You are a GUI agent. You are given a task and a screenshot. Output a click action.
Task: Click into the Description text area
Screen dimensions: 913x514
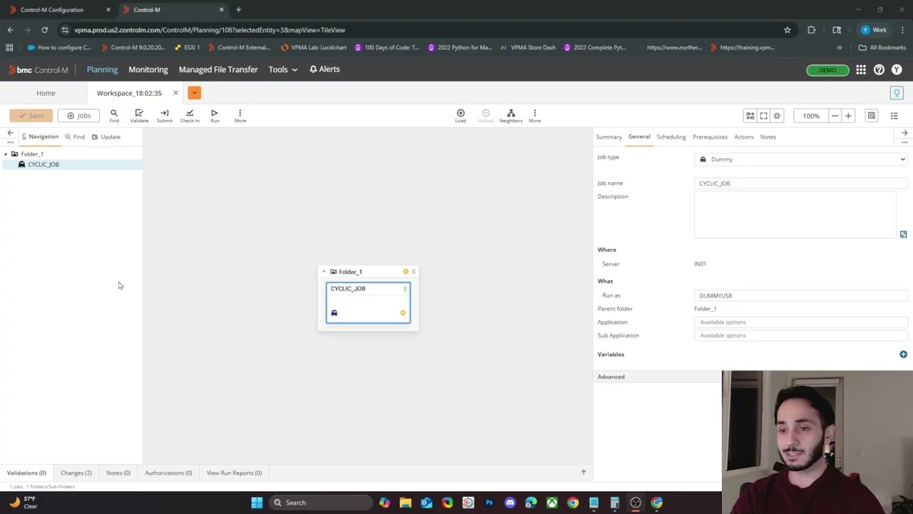[x=795, y=215]
